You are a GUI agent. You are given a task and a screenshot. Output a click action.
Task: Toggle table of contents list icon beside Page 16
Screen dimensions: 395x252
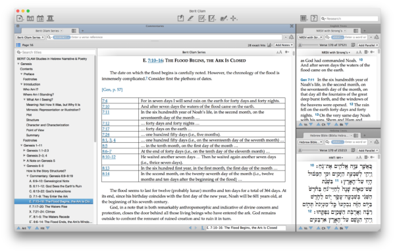click(18, 45)
